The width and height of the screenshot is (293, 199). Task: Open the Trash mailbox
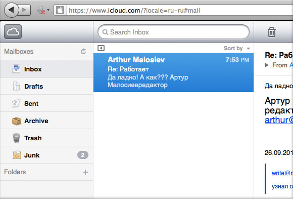pyautogui.click(x=46, y=138)
